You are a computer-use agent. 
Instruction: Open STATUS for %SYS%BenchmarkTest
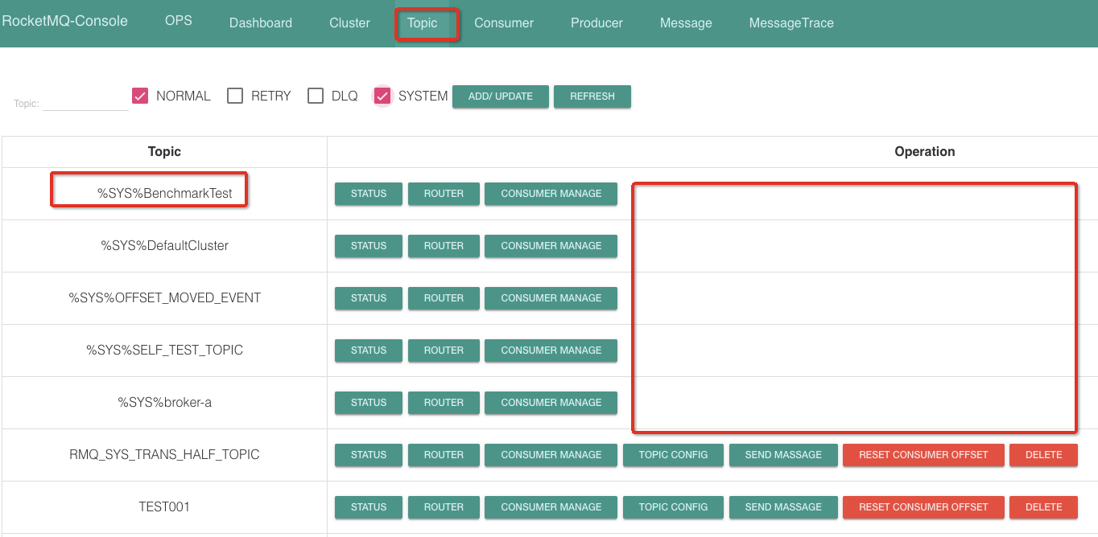(368, 194)
